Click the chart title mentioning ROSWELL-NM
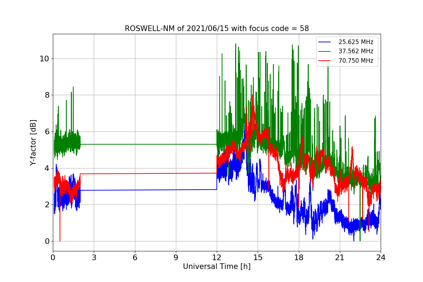 (x=217, y=29)
